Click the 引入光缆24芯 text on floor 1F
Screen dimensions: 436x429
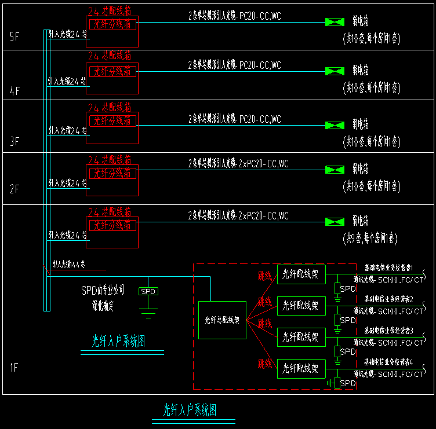pyautogui.click(x=68, y=235)
